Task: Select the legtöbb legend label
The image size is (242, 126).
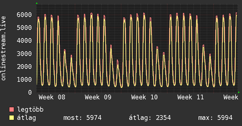Action: pyautogui.click(x=30, y=110)
